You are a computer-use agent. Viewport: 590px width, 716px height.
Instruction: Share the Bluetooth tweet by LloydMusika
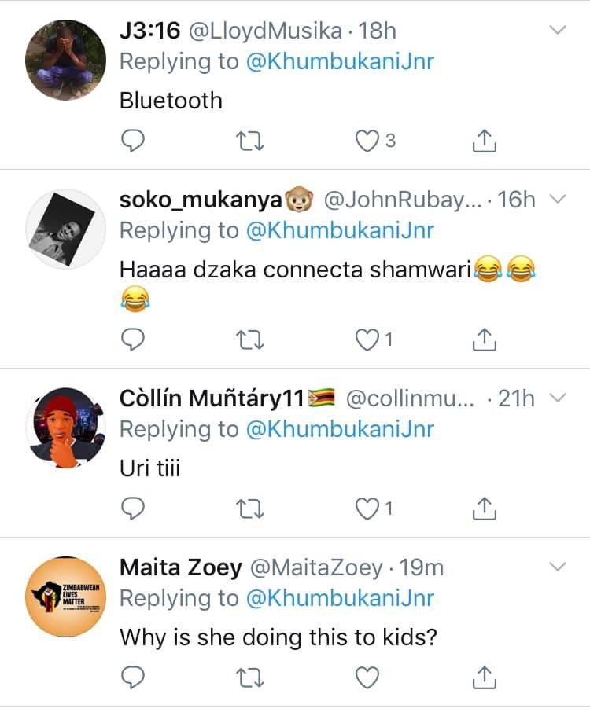point(484,141)
